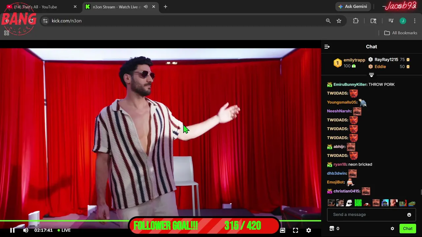
Task: Pause the live stream video
Action: [12, 230]
